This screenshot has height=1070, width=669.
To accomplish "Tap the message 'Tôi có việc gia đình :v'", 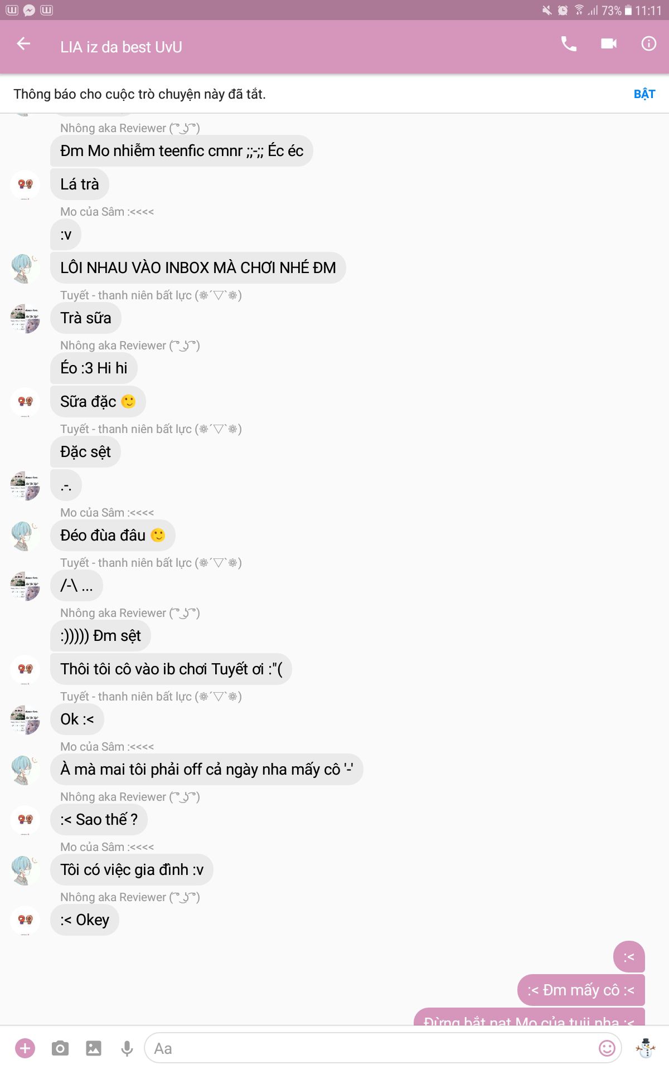I will click(x=132, y=869).
